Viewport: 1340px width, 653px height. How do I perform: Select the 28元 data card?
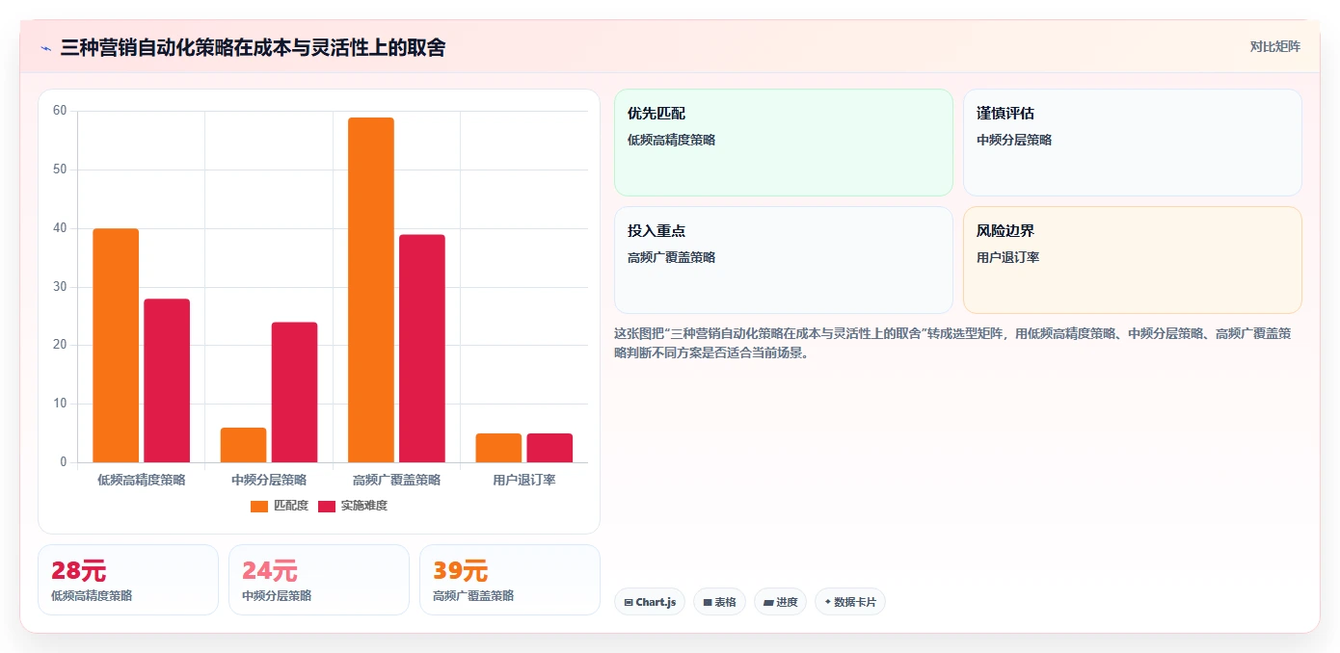point(128,580)
